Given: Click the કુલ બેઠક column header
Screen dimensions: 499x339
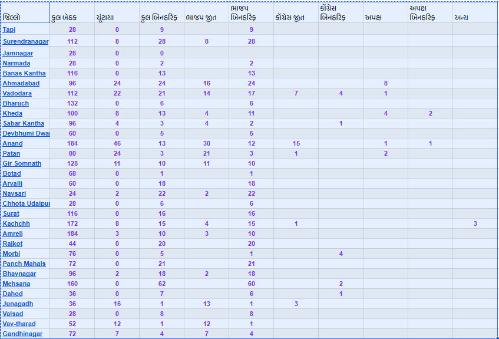Looking at the screenshot, I should tap(64, 18).
